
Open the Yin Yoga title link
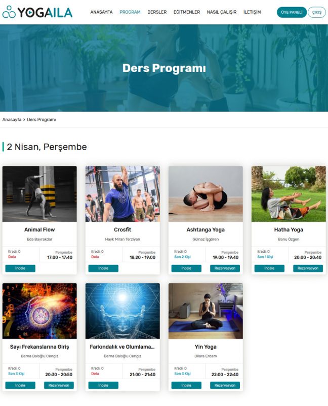tap(206, 347)
